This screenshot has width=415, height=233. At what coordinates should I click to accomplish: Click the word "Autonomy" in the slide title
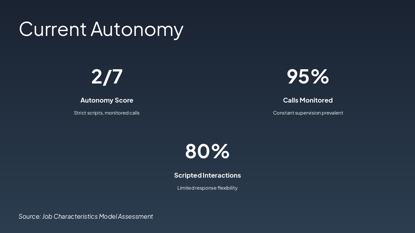(x=137, y=29)
